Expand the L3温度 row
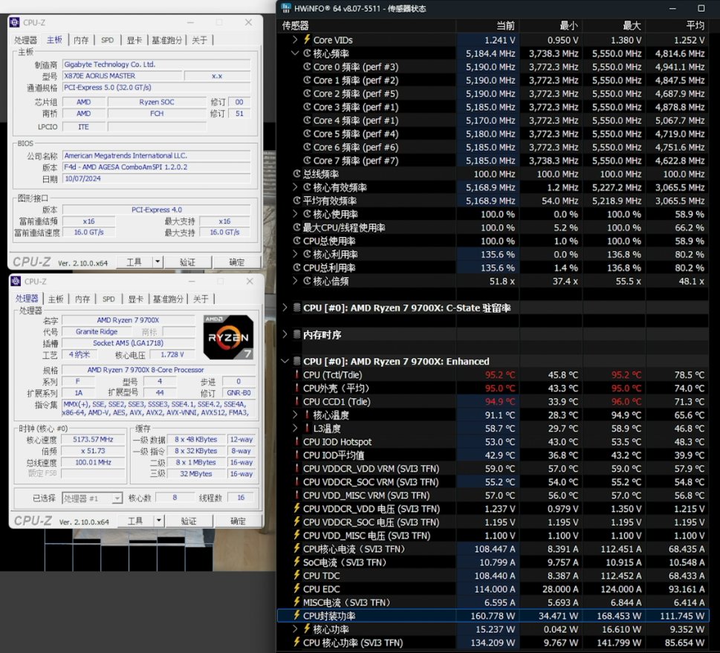 point(295,428)
